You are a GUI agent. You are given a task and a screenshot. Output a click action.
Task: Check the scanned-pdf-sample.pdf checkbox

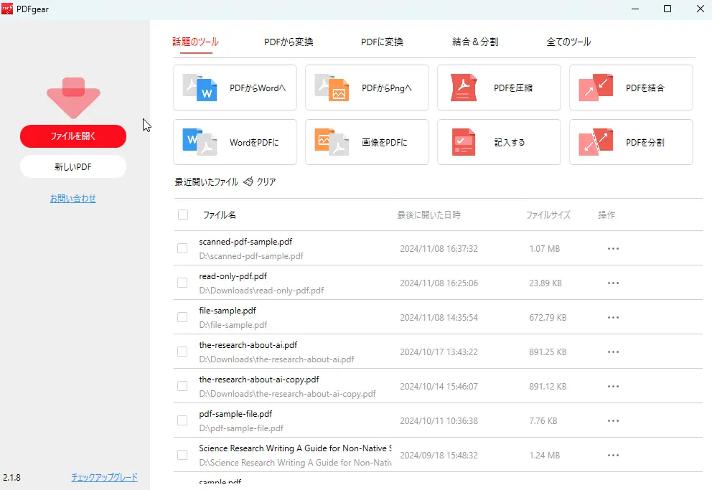point(182,248)
